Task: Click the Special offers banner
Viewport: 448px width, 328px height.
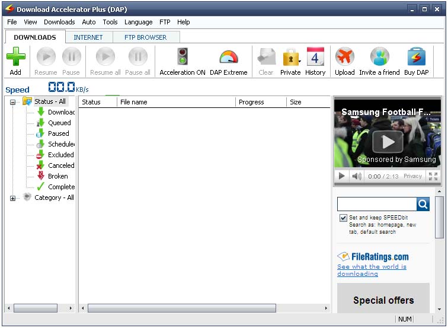Action: click(x=383, y=298)
